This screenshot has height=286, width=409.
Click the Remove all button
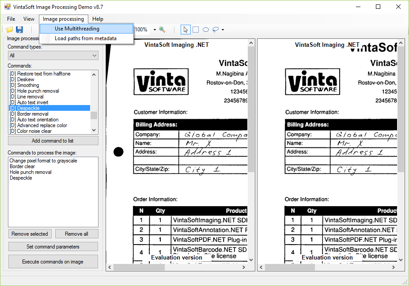coord(77,234)
